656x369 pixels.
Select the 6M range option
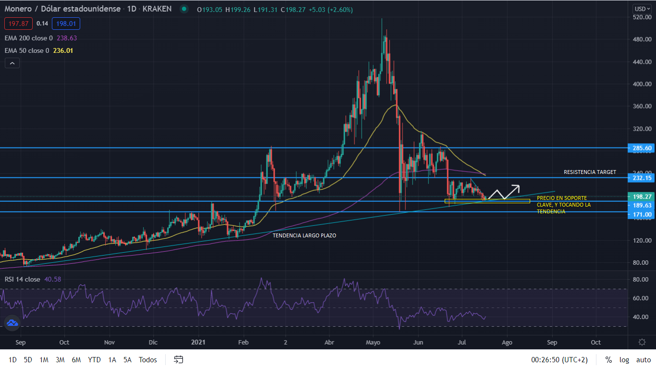coord(76,359)
